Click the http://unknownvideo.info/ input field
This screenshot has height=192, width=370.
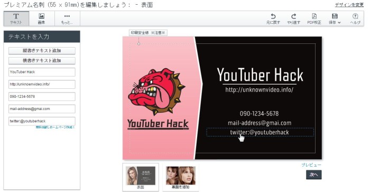42,84
